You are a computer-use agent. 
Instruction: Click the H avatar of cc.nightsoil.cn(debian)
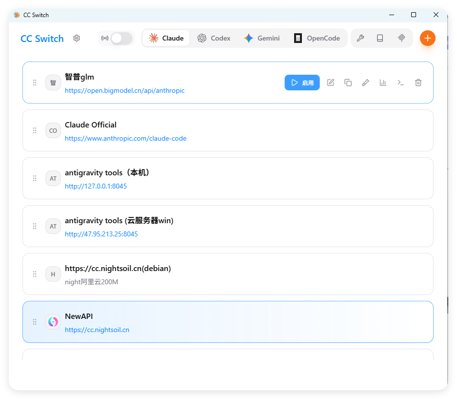click(53, 274)
